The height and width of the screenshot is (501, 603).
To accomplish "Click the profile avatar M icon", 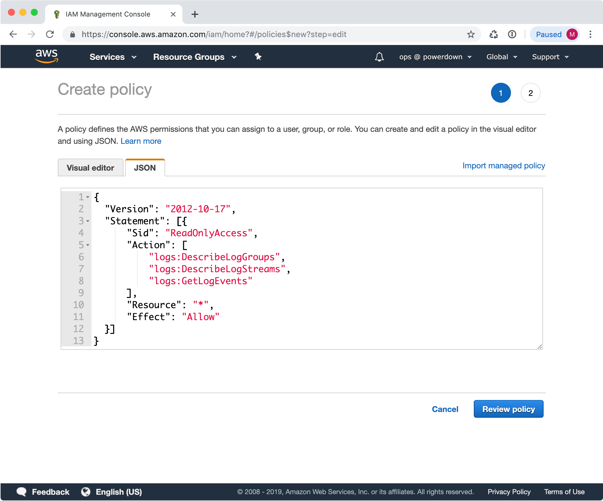I will 572,35.
